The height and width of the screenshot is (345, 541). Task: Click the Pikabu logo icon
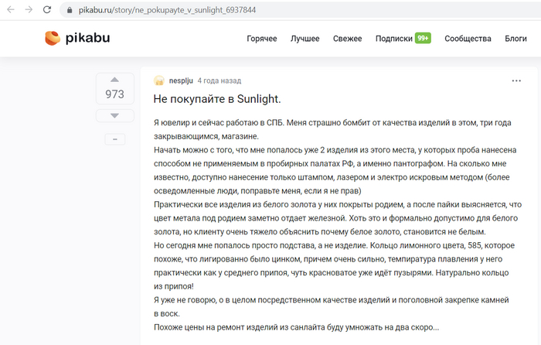pyautogui.click(x=53, y=38)
